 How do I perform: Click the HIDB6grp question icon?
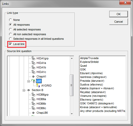click(33, 95)
